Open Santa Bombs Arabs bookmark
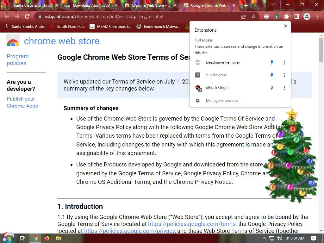Screen dimensions: 324x243 click(25, 27)
